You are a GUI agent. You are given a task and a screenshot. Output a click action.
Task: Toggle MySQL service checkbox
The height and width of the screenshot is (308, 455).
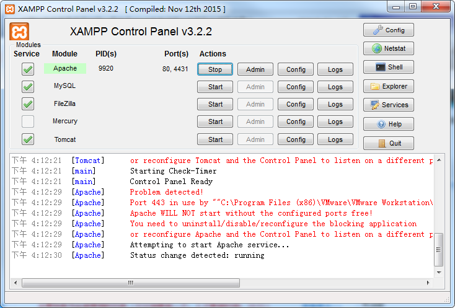28,86
